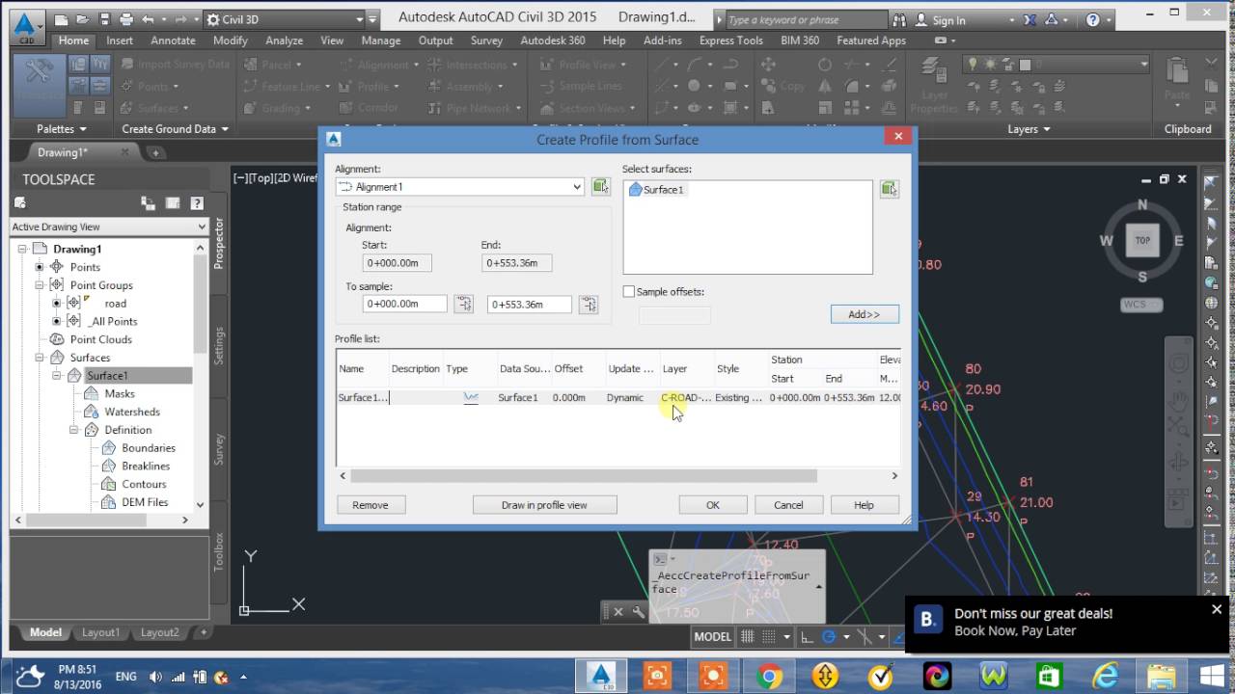The width and height of the screenshot is (1235, 694).
Task: Click the Internet Explorer icon in taskbar
Action: [x=1105, y=676]
